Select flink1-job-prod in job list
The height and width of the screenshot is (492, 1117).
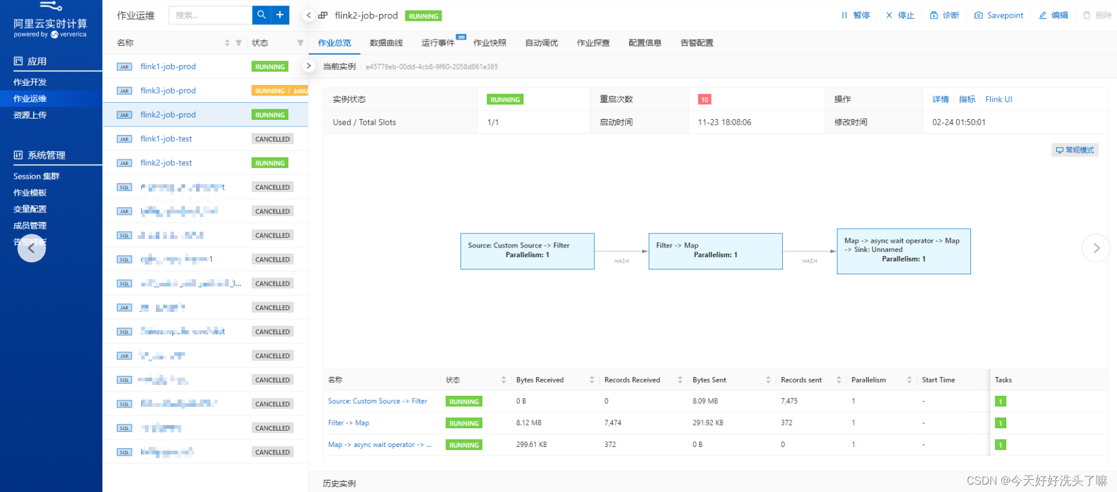(x=168, y=66)
